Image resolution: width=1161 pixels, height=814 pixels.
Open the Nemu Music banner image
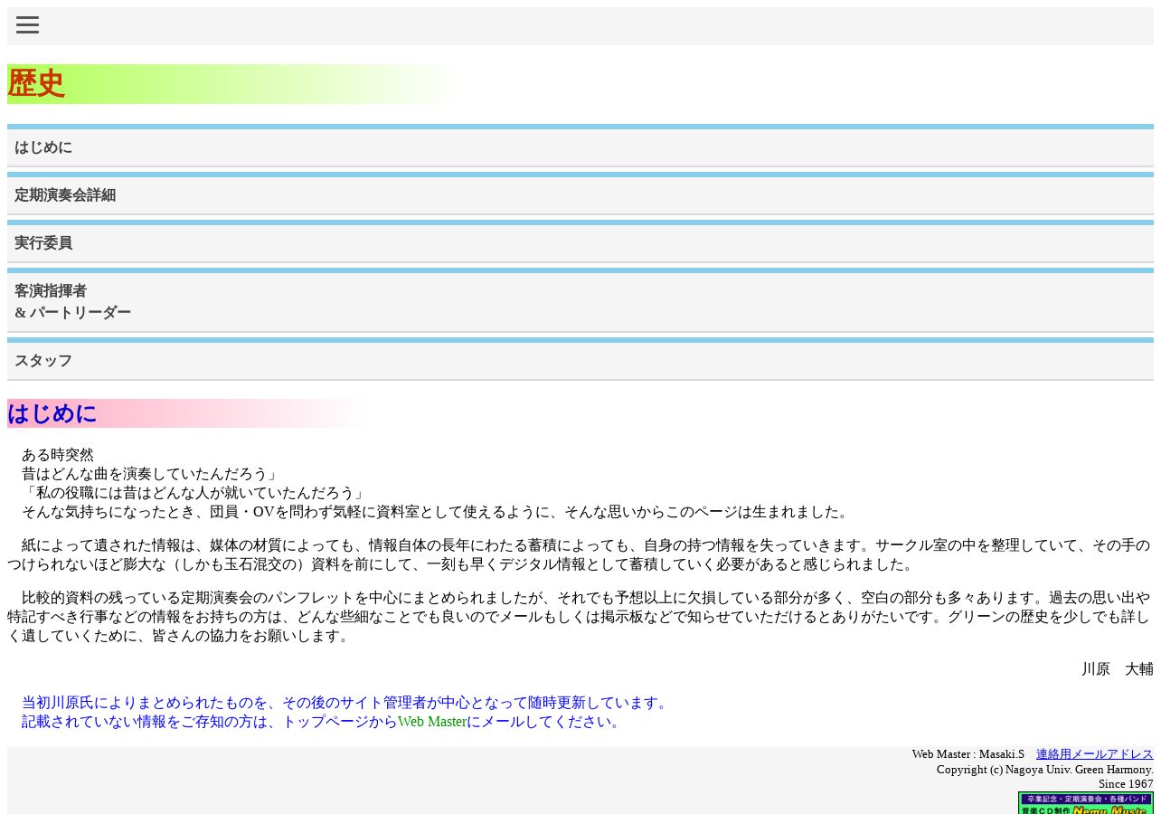[1085, 803]
